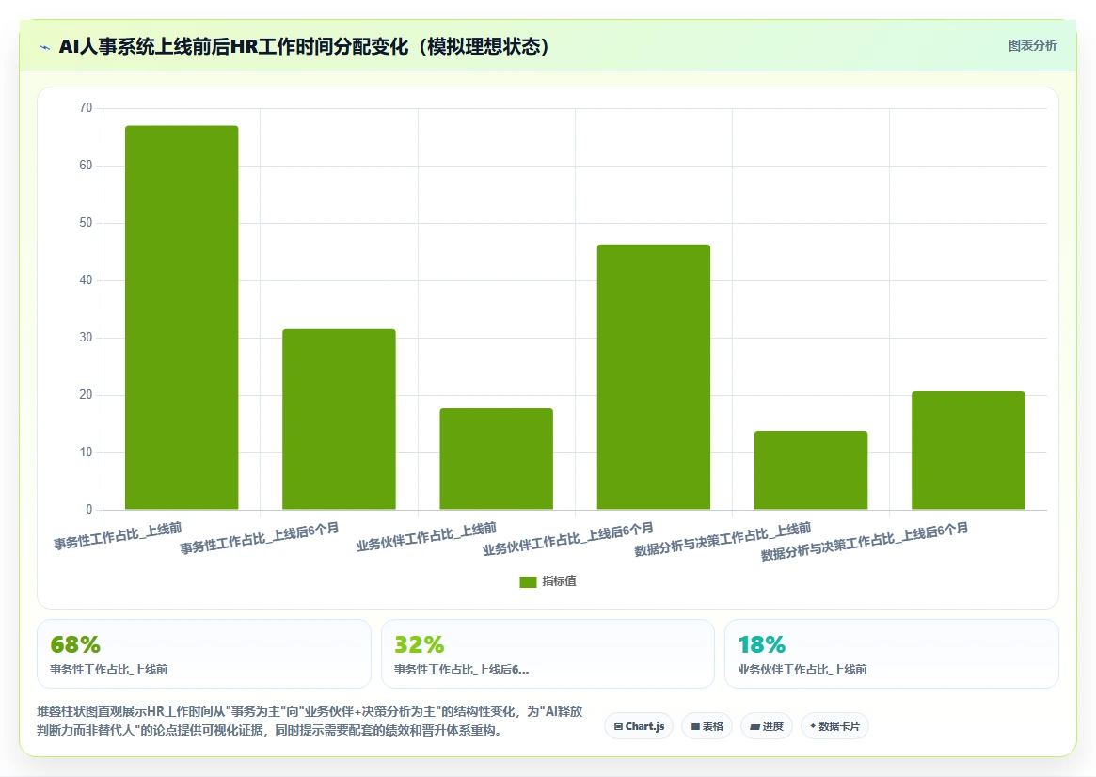Click the chart title AI人事系统上线前后HR工作时间分配变化
Screen dimensions: 1096x777
pos(305,46)
